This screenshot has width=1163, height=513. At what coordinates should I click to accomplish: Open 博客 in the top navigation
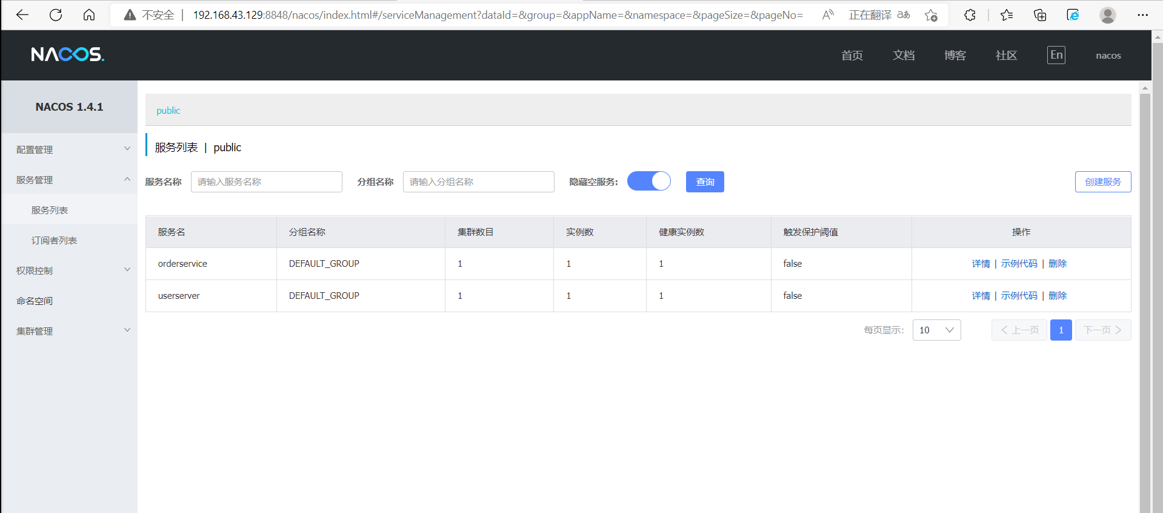pyautogui.click(x=955, y=56)
